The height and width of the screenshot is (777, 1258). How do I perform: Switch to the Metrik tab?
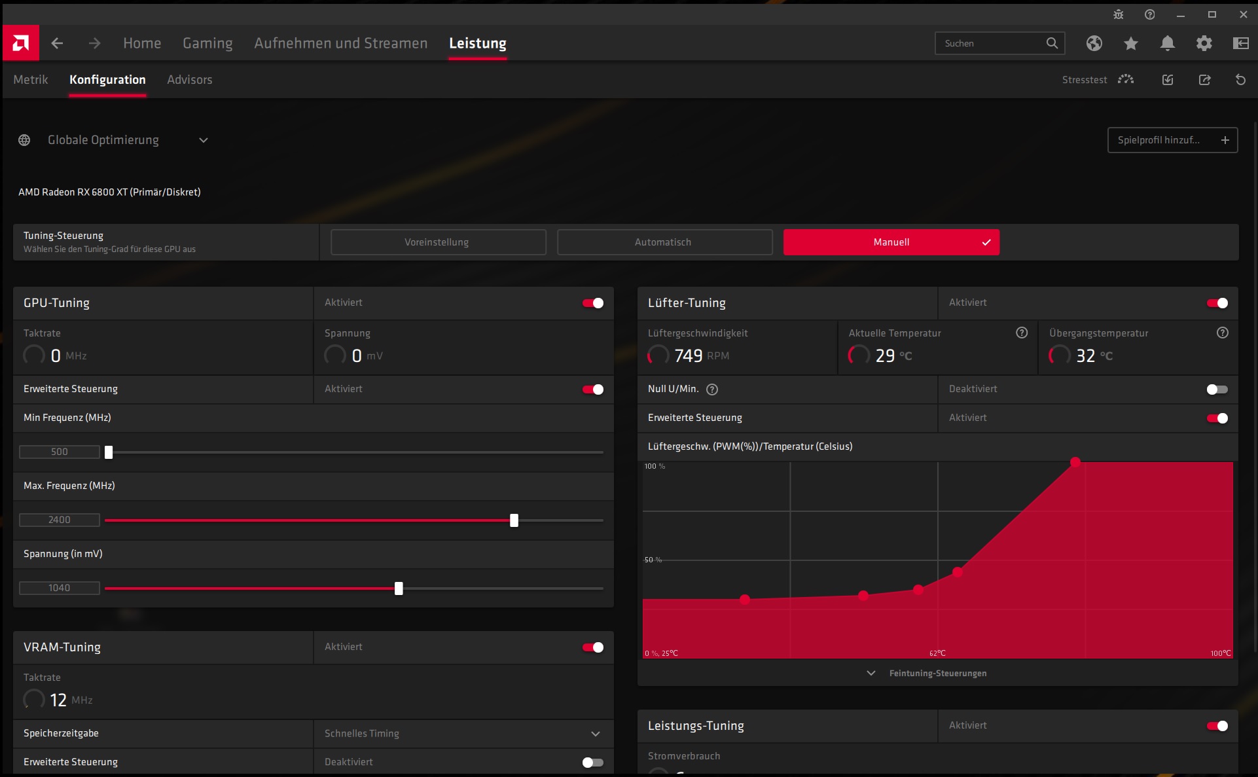click(31, 80)
